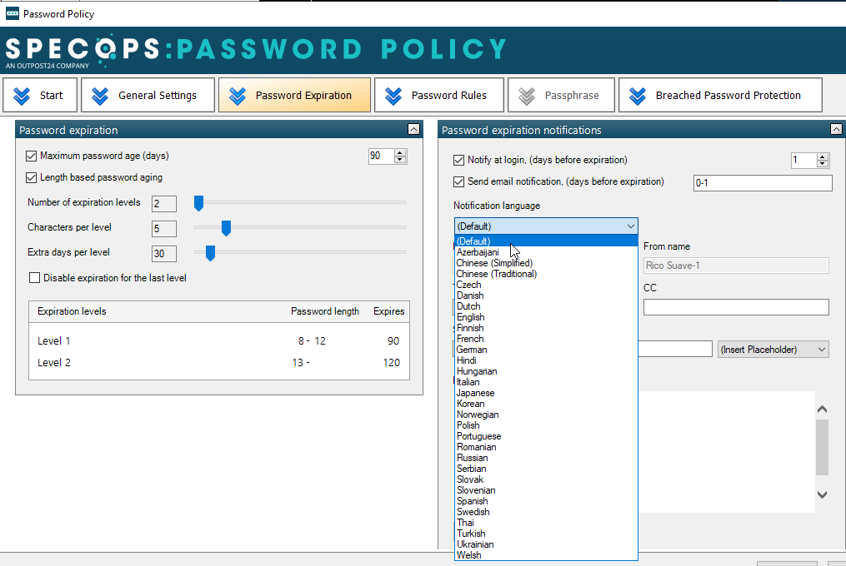Switch to the General Settings tab
This screenshot has height=566, width=846.
(x=148, y=96)
